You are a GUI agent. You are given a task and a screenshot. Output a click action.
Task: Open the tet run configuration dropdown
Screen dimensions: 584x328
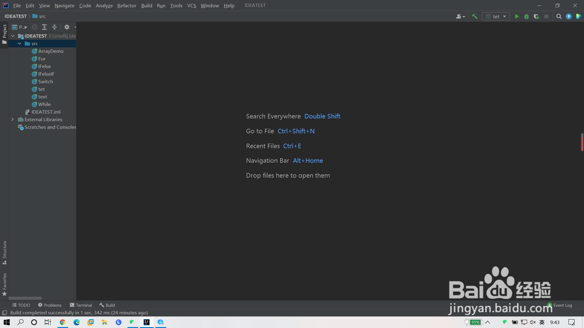pyautogui.click(x=496, y=16)
